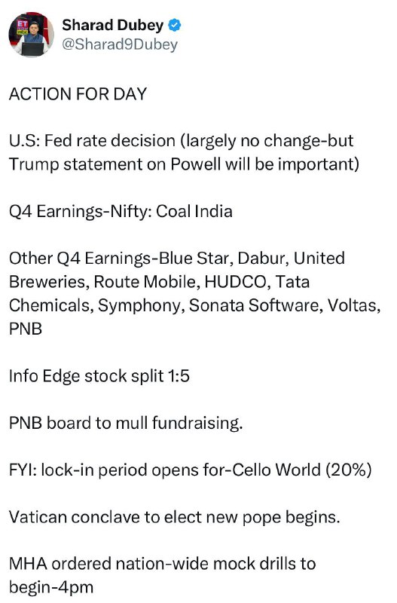The image size is (397, 603).
Task: Click the Cello World lock-in line
Action: (x=191, y=470)
